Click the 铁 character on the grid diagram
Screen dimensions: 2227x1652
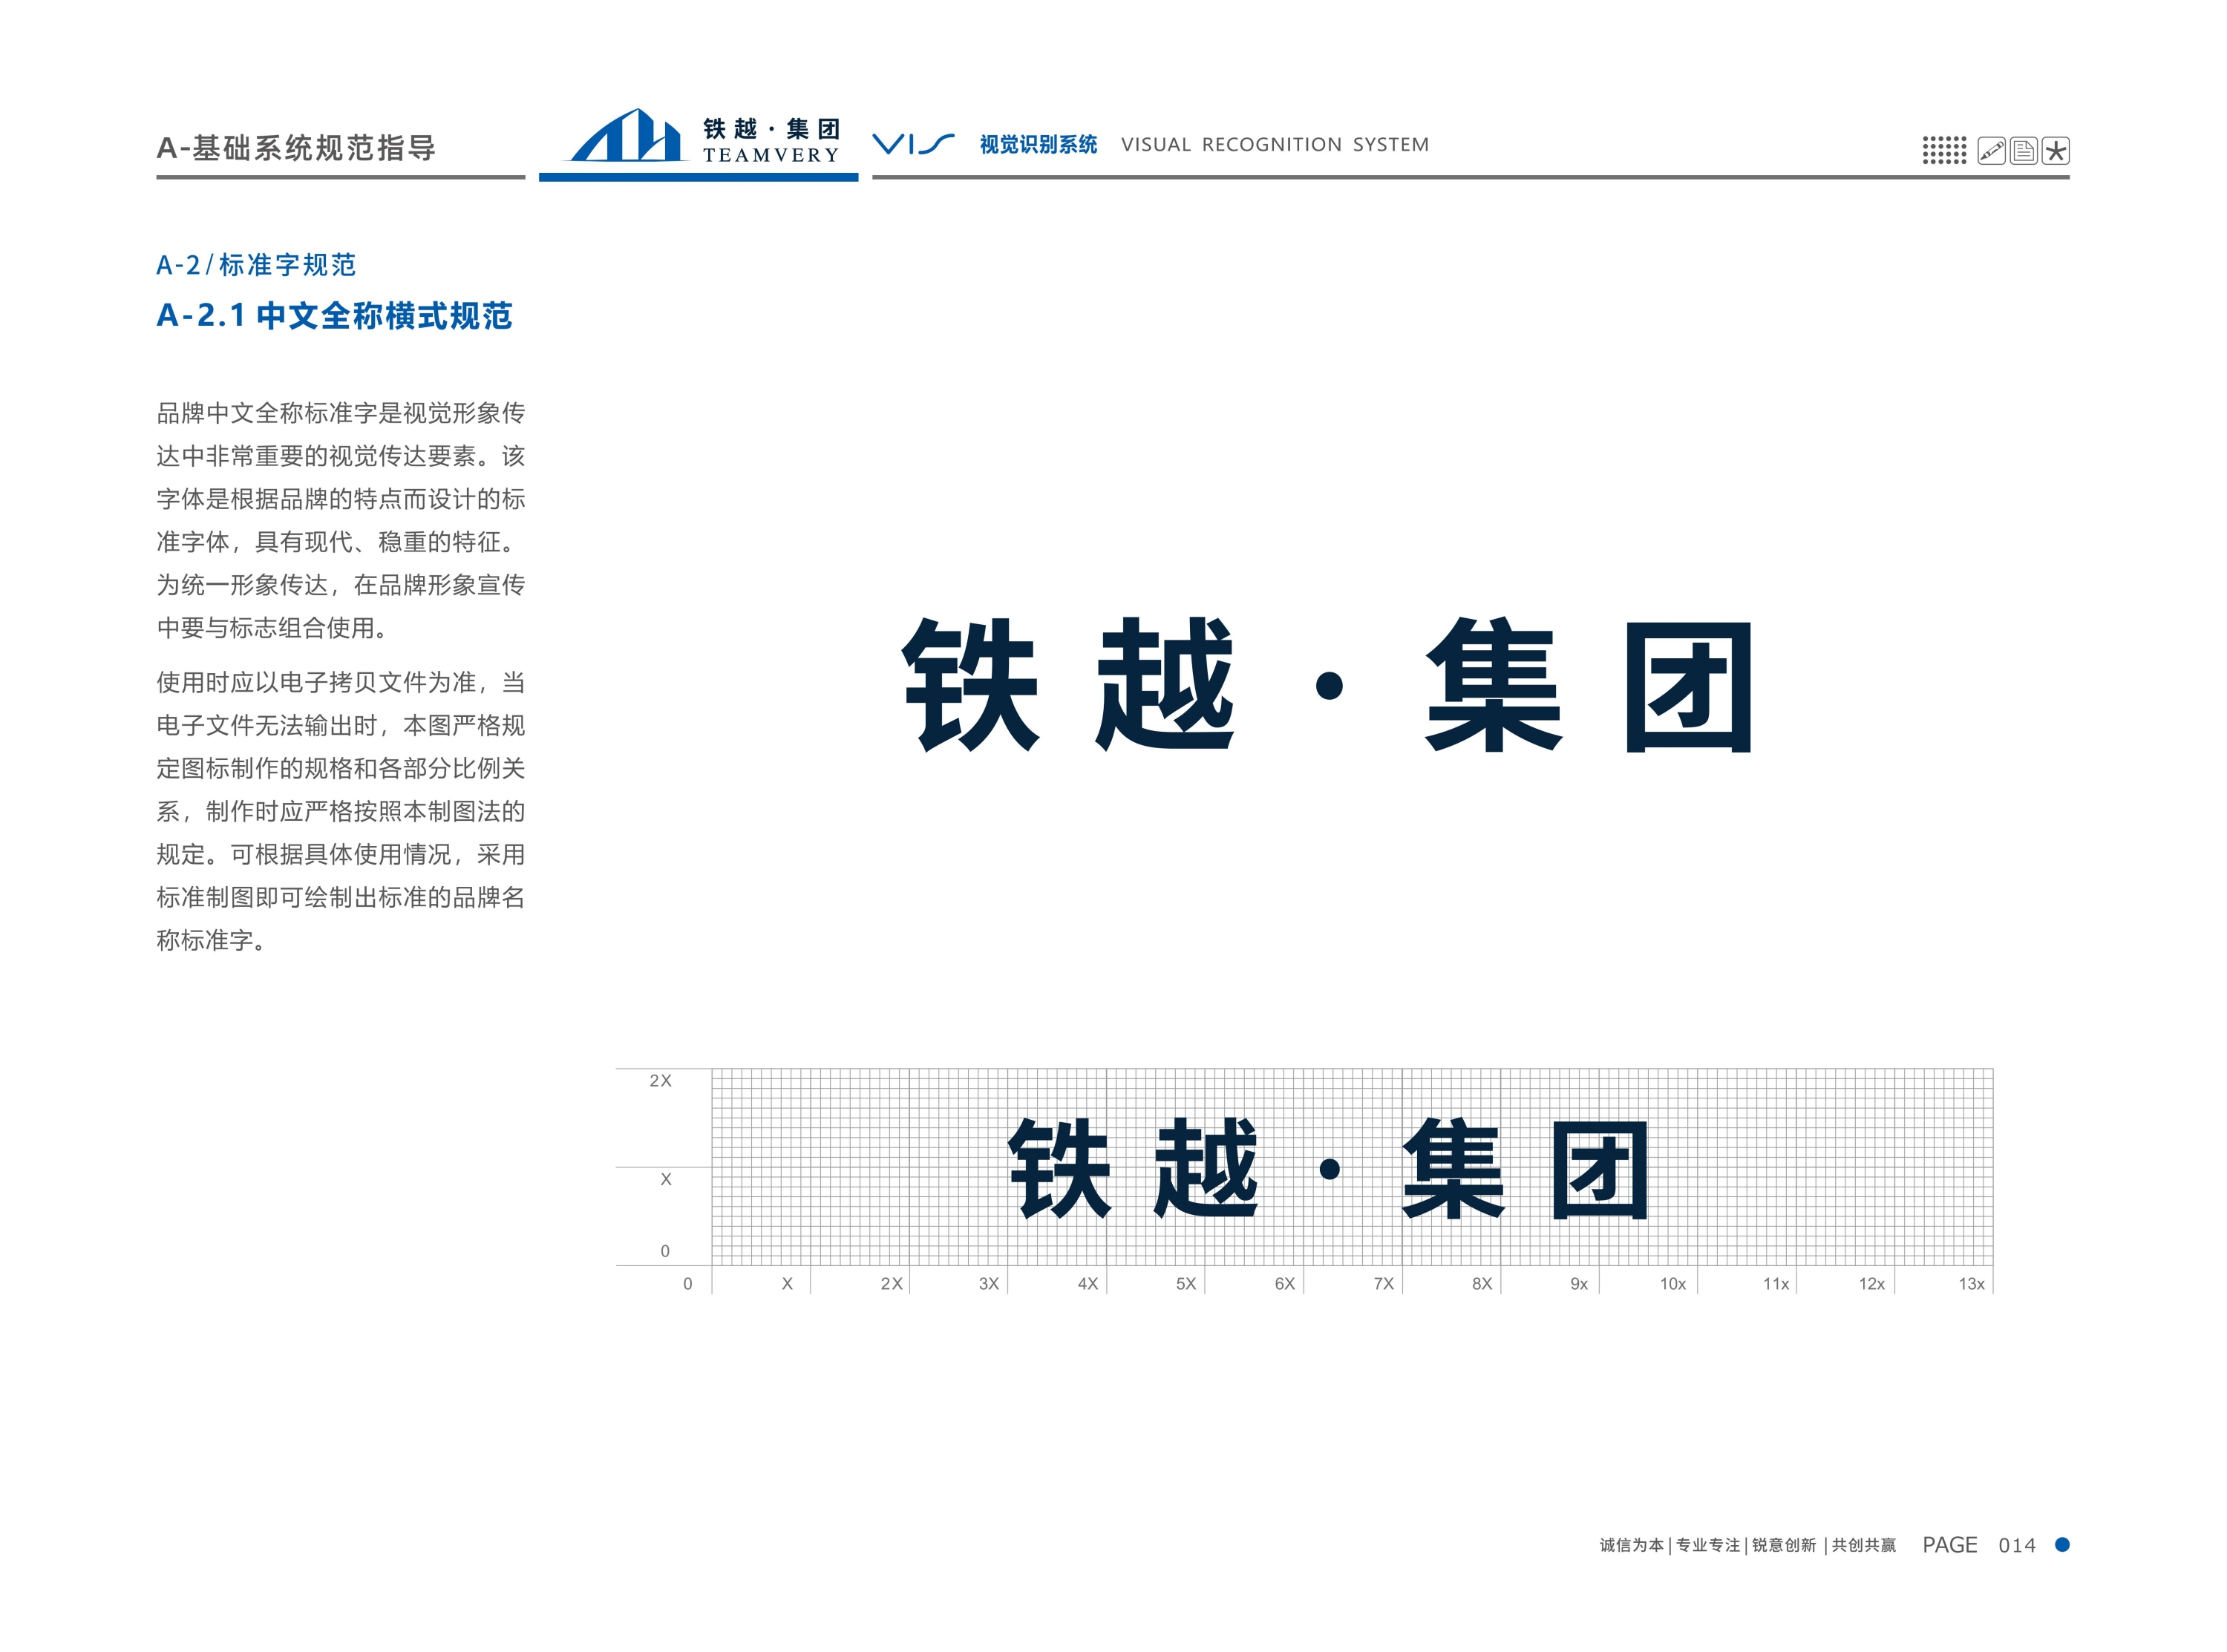(x=1059, y=1168)
